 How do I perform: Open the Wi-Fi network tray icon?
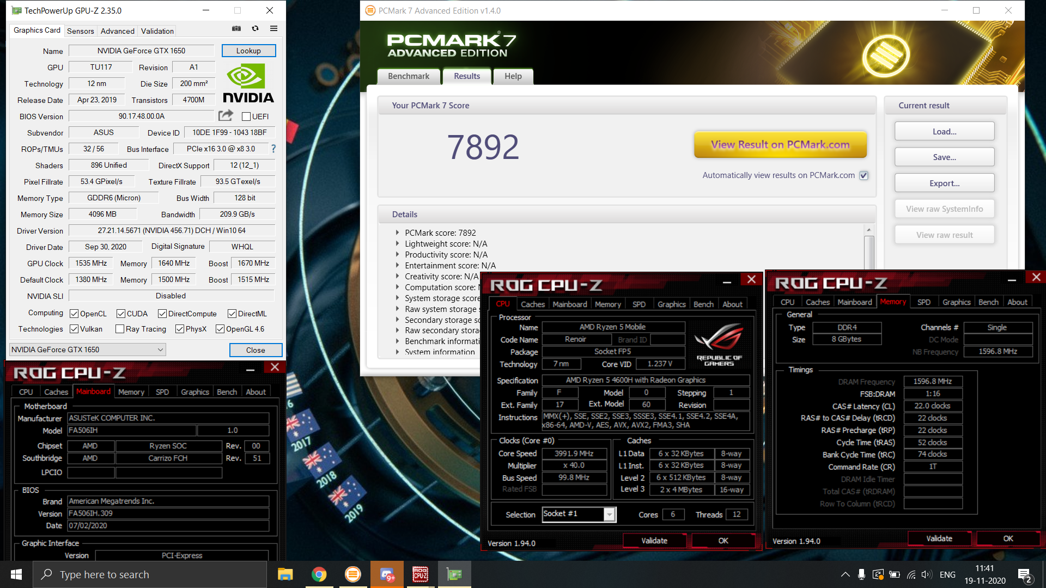click(x=911, y=574)
